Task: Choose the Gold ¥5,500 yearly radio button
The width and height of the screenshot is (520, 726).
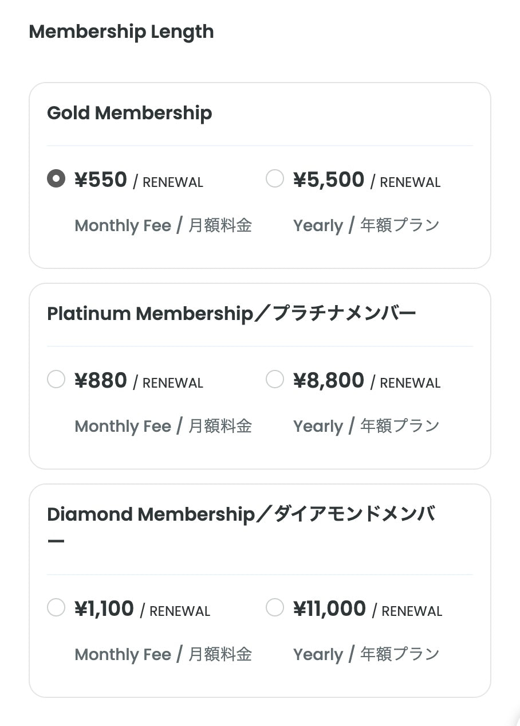Action: click(x=275, y=178)
